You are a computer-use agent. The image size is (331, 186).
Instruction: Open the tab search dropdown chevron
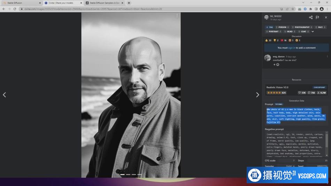pos(303,2)
